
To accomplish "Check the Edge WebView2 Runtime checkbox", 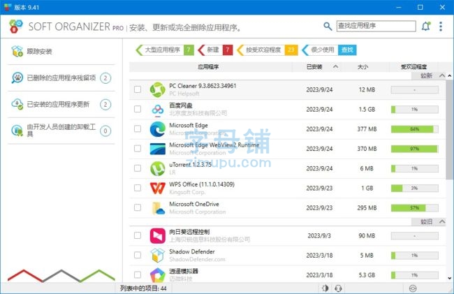I will click(x=138, y=148).
